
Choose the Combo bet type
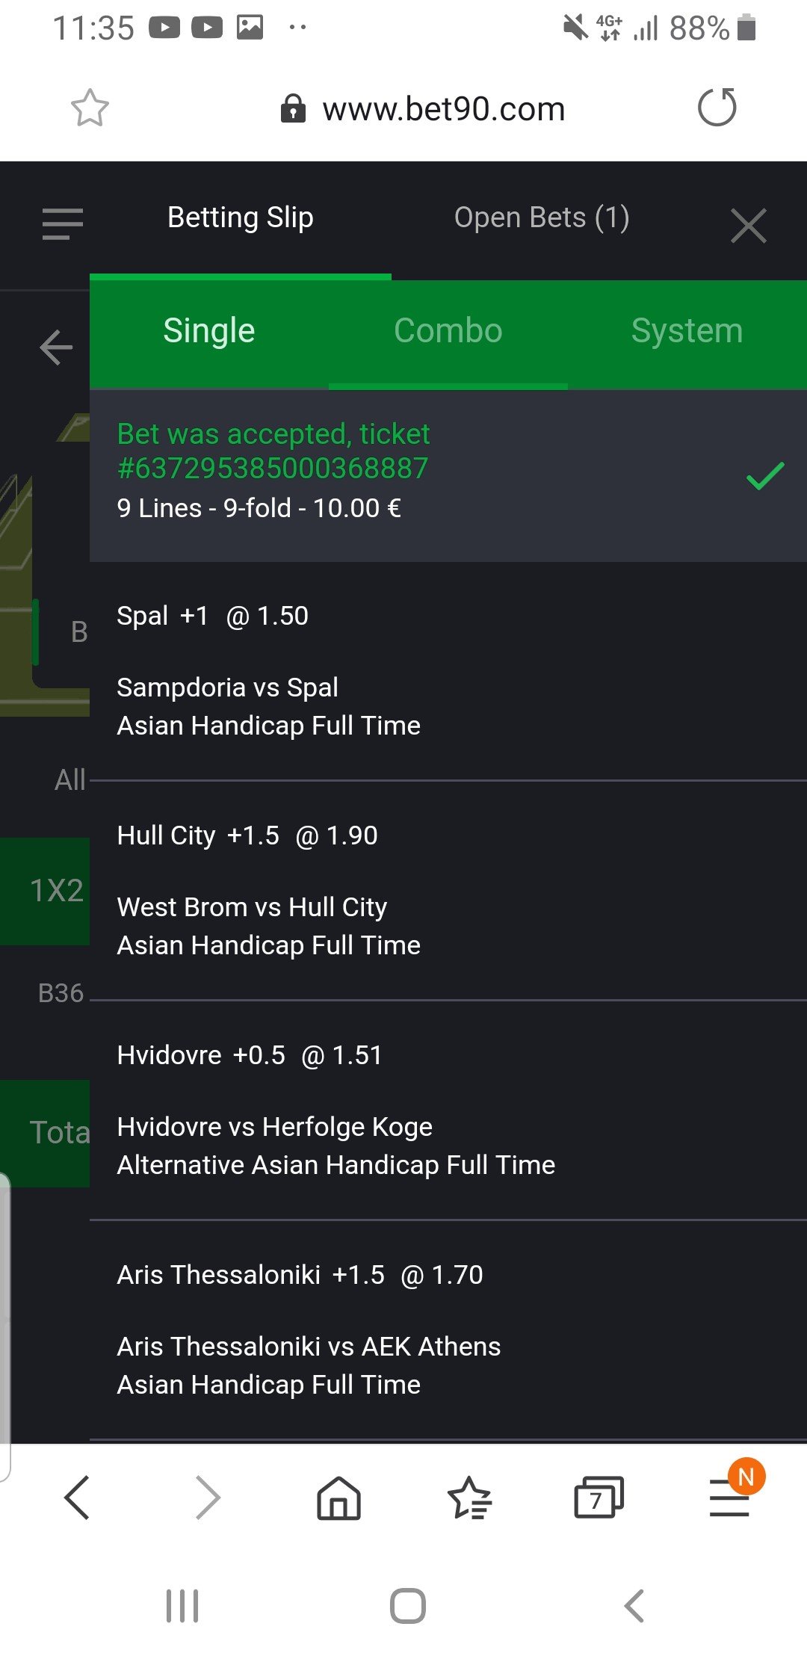(448, 331)
